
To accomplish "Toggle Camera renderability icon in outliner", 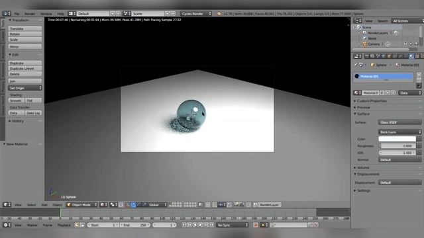I will pos(417,44).
